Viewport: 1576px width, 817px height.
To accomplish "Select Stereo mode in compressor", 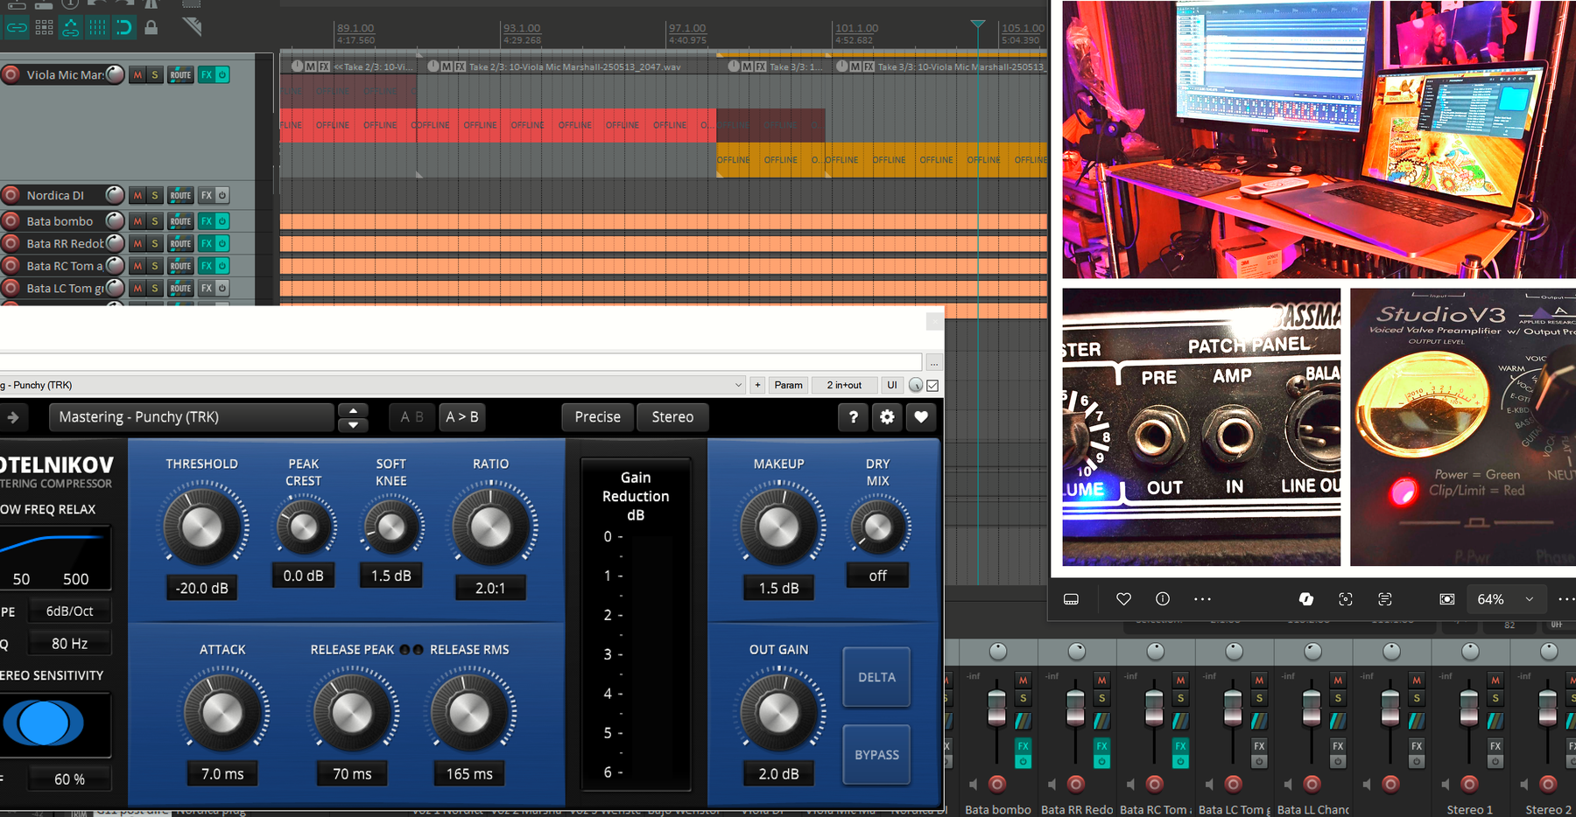I will 672,417.
